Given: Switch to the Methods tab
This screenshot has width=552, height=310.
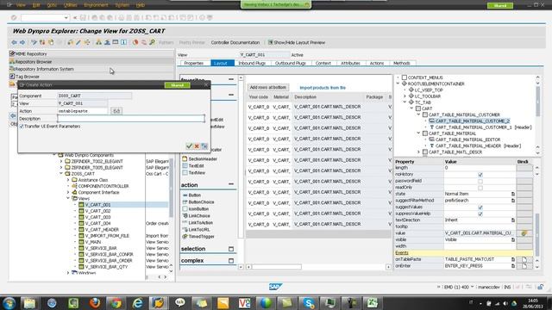Looking at the screenshot, I should pos(402,63).
